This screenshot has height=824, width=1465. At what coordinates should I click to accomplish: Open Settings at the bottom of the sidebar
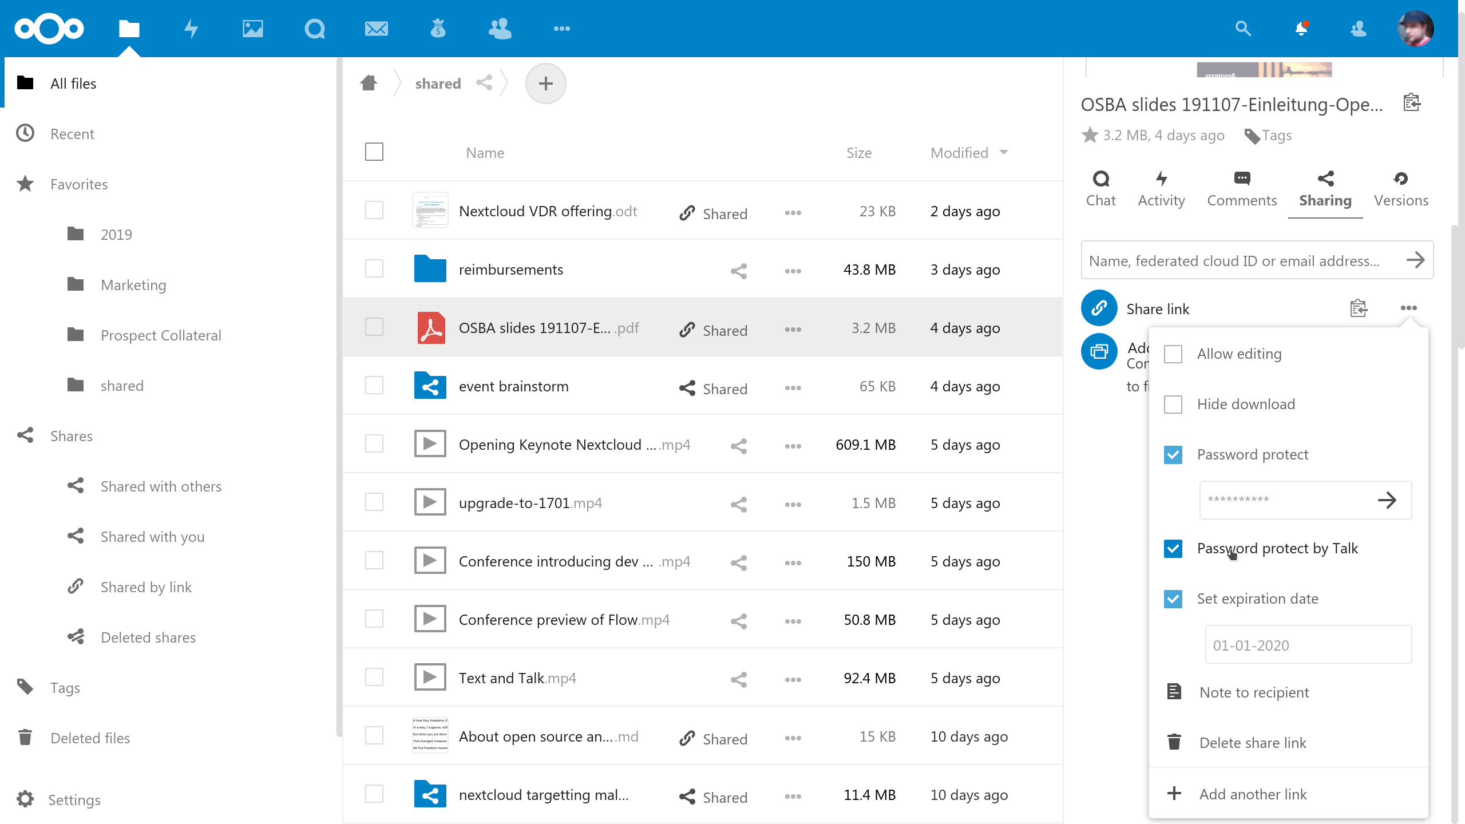click(74, 799)
